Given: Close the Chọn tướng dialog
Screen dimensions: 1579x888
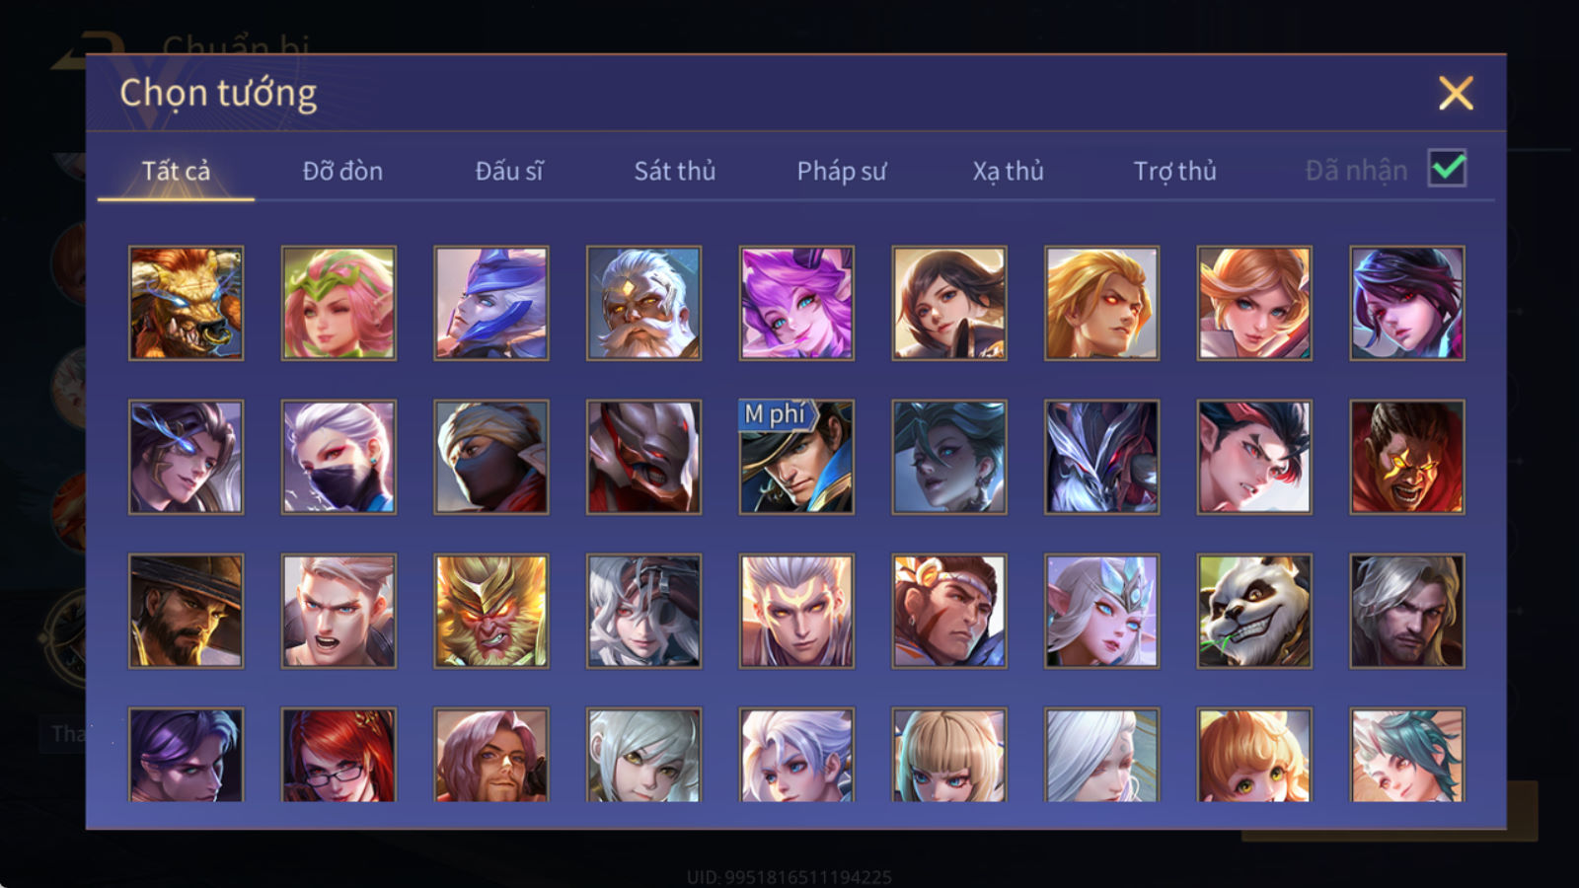Looking at the screenshot, I should (1456, 93).
